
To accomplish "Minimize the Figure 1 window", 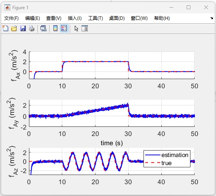I will [171, 7].
